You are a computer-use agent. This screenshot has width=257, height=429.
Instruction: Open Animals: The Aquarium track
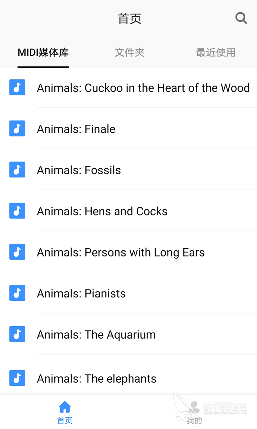(x=96, y=335)
